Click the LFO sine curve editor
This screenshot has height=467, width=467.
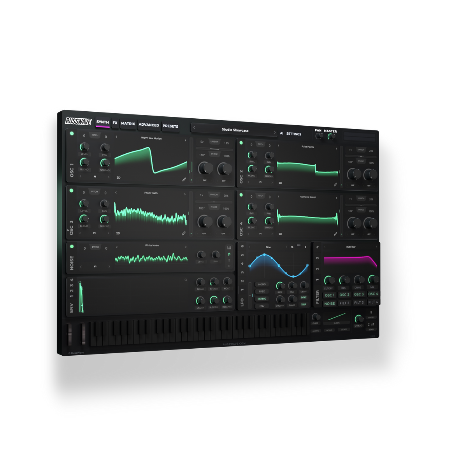point(279,265)
